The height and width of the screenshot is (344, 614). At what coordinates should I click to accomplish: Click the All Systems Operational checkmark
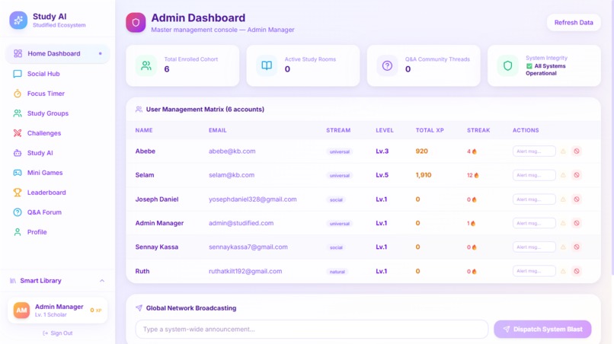(x=529, y=66)
